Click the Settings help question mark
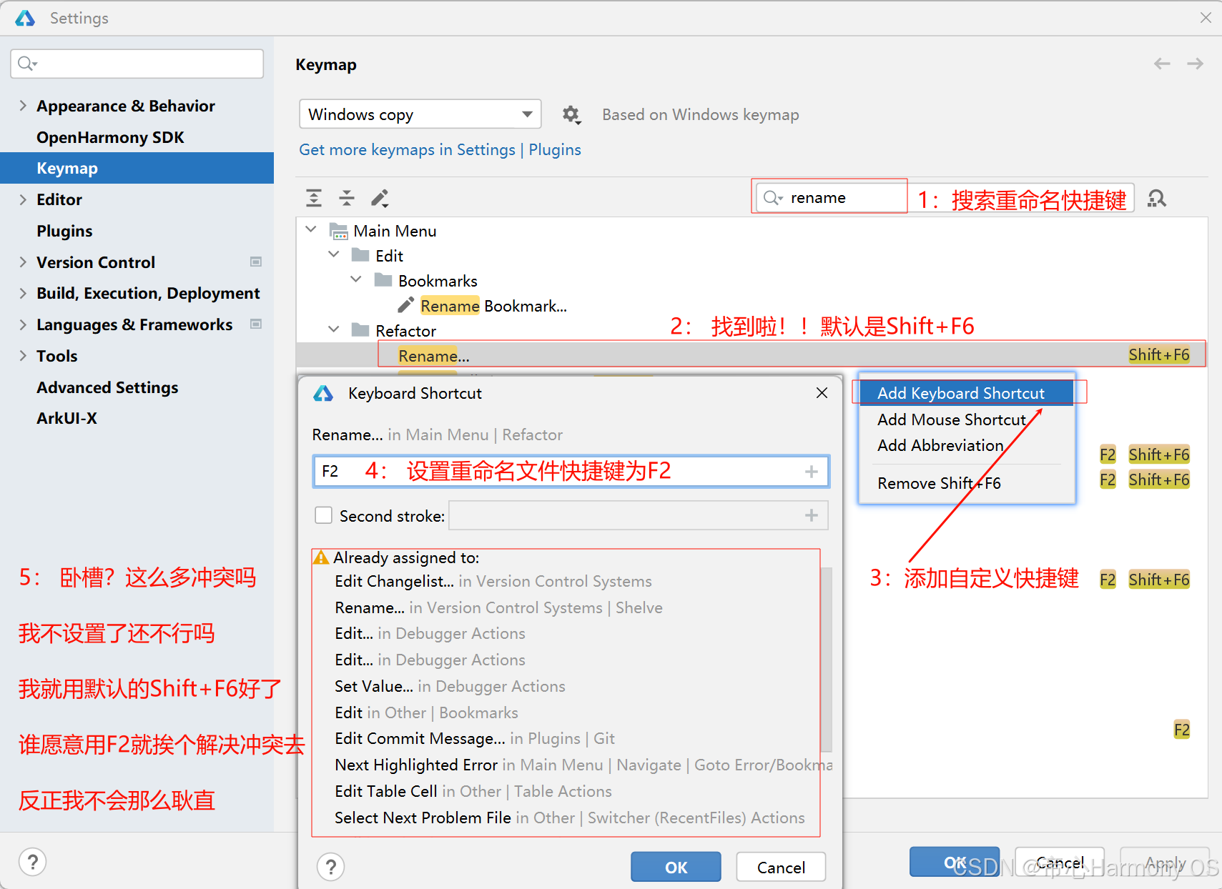The width and height of the screenshot is (1222, 889). [x=32, y=861]
